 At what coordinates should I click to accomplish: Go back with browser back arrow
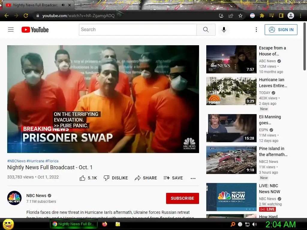7,16
